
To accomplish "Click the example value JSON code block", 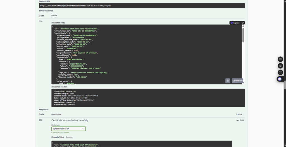I will [x=142, y=144].
